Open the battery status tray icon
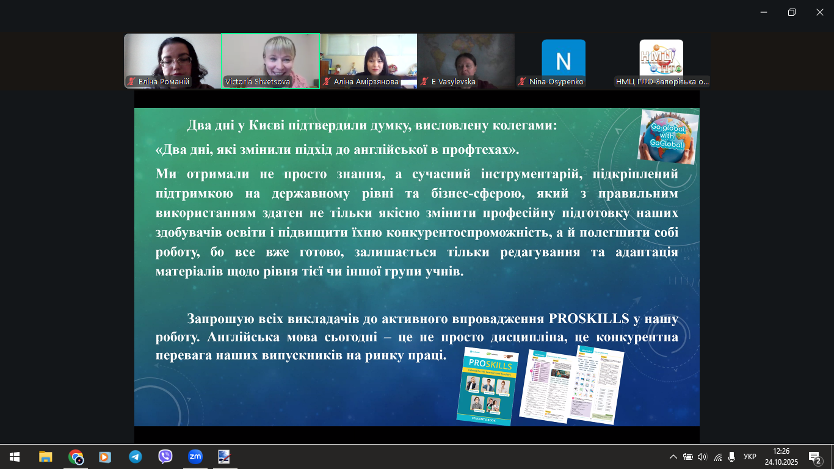 pos(688,457)
